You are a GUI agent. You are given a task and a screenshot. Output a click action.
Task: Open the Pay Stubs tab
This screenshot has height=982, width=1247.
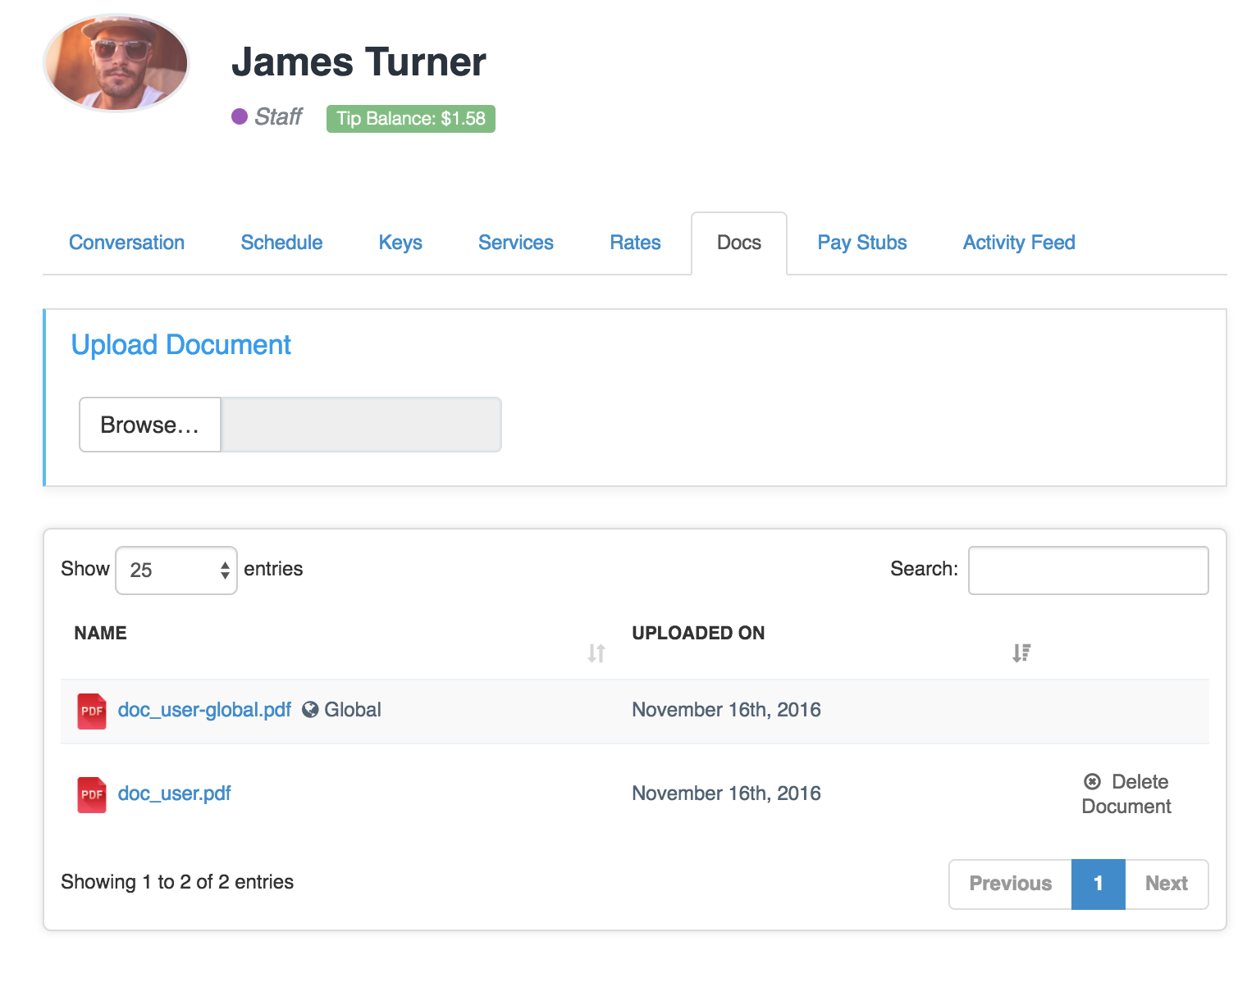pyautogui.click(x=862, y=243)
